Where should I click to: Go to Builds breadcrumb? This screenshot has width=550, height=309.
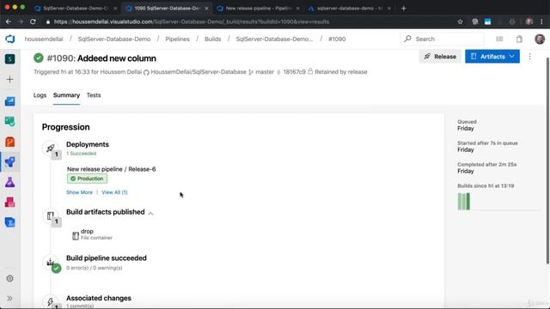(x=213, y=39)
